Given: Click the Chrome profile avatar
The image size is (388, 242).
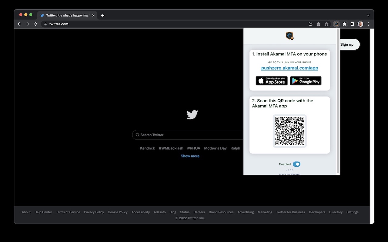Looking at the screenshot, I should [x=360, y=24].
